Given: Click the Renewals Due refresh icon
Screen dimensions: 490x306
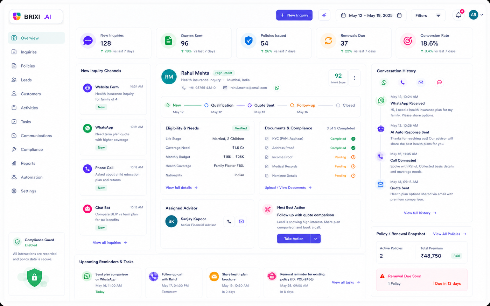Looking at the screenshot, I should click(x=328, y=41).
